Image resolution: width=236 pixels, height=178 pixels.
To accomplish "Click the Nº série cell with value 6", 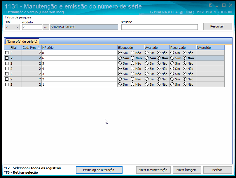I will coord(79,58).
